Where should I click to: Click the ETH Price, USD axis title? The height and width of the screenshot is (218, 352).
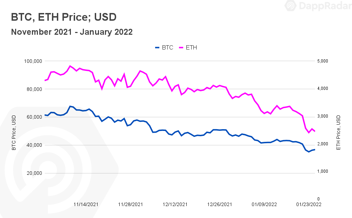click(x=338, y=133)
